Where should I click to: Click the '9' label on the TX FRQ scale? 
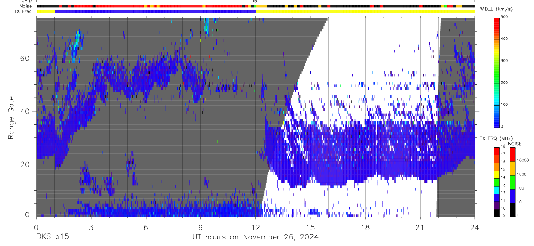pos(504,216)
